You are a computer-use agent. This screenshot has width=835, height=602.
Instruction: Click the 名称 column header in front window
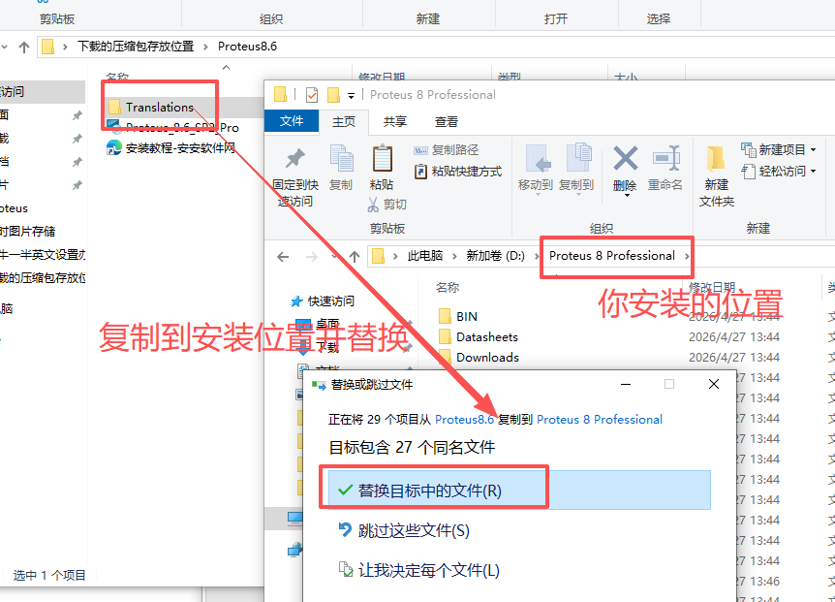[x=447, y=288]
